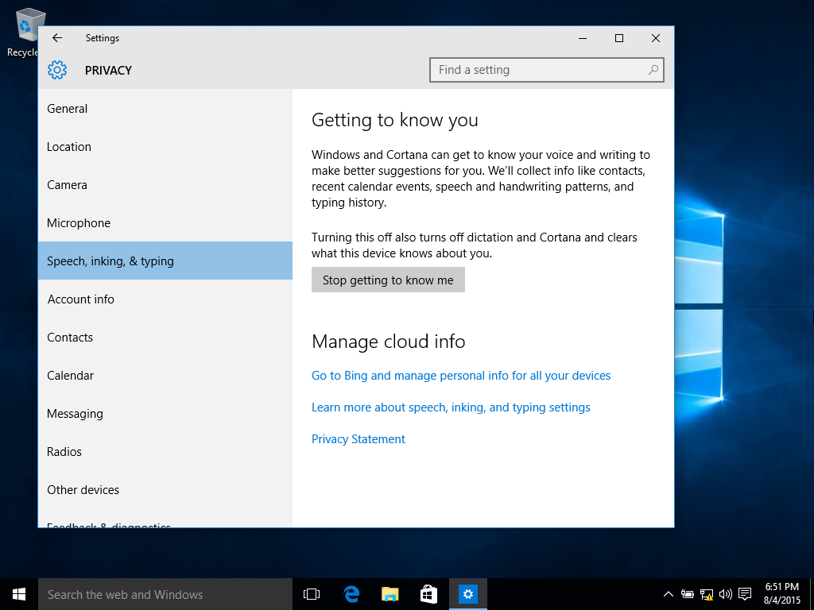Close the Settings window
Image resolution: width=814 pixels, height=610 pixels.
656,38
